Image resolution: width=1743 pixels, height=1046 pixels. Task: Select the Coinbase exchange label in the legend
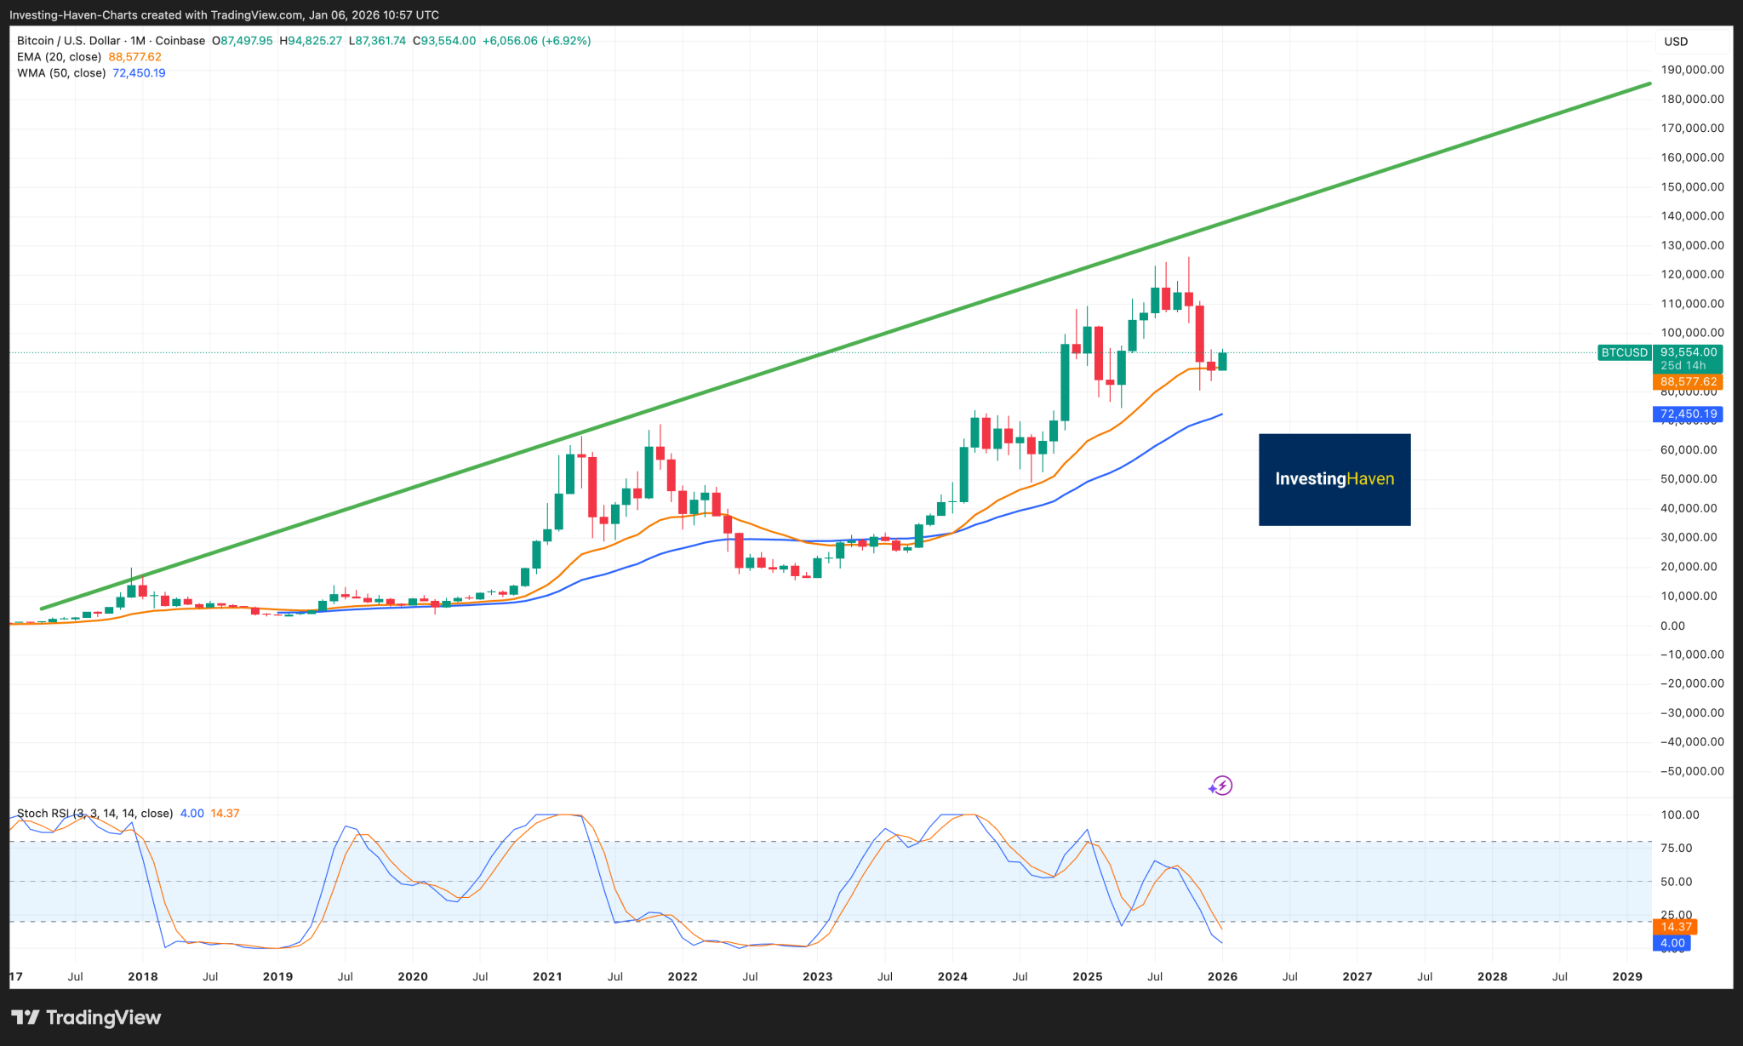click(180, 40)
